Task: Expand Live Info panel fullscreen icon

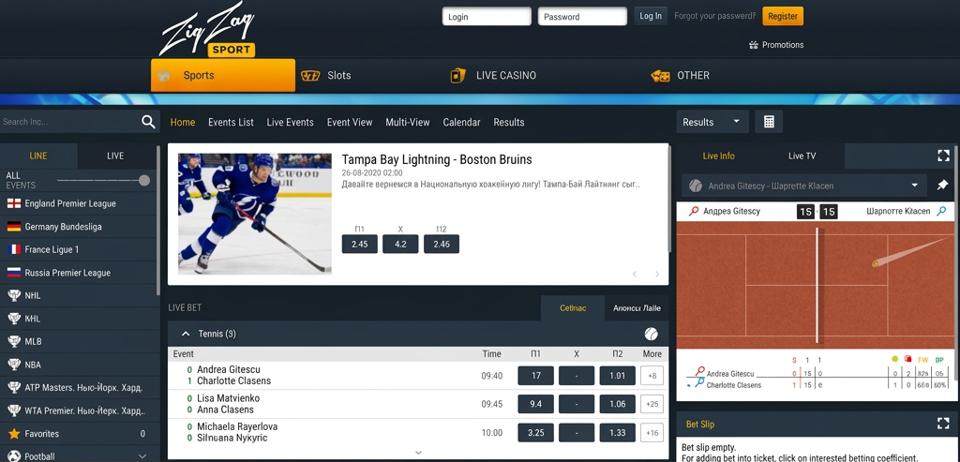Action: pos(943,156)
